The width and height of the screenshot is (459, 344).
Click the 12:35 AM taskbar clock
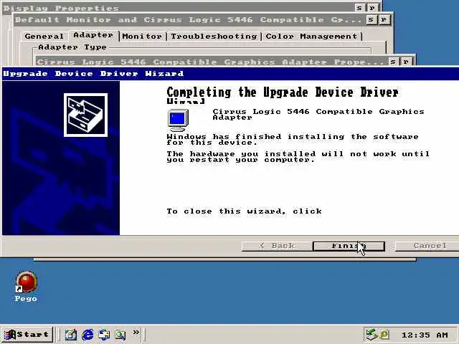(425, 335)
